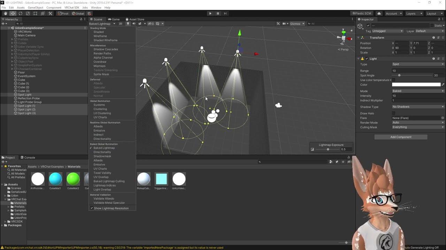Image resolution: width=446 pixels, height=250 pixels.
Task: Toggle 2D scene view mode
Action: click(121, 24)
